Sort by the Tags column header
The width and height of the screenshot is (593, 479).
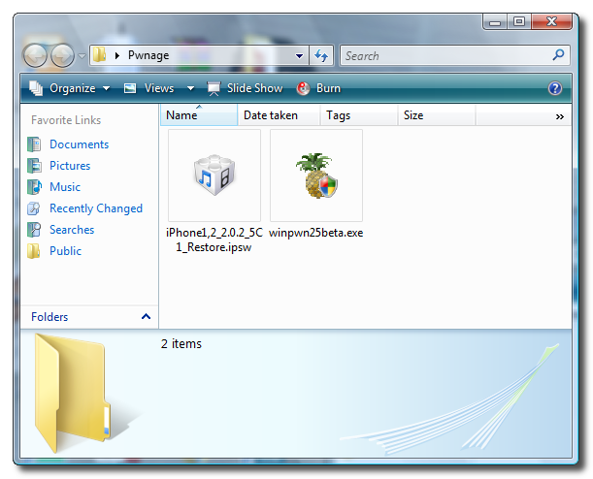click(359, 114)
